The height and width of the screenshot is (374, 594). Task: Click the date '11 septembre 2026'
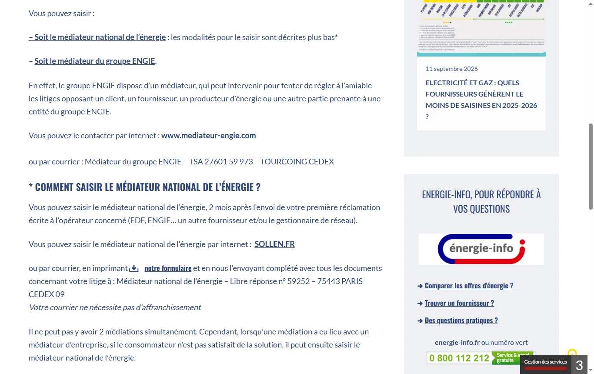point(452,69)
